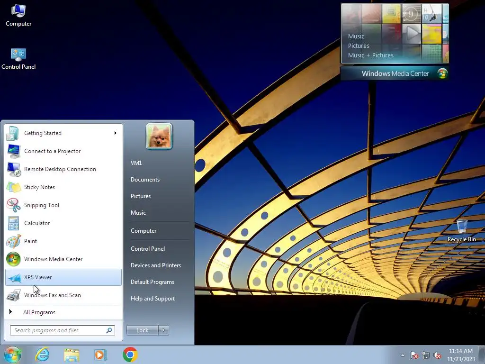Open XPS Viewer

click(x=63, y=277)
